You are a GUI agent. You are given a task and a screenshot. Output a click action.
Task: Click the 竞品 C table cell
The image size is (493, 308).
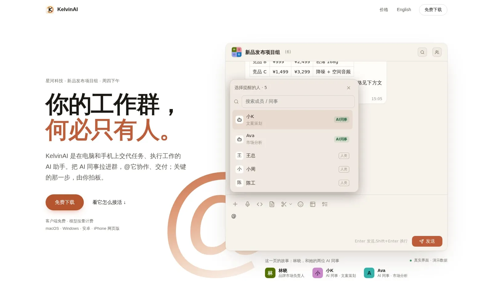point(259,72)
